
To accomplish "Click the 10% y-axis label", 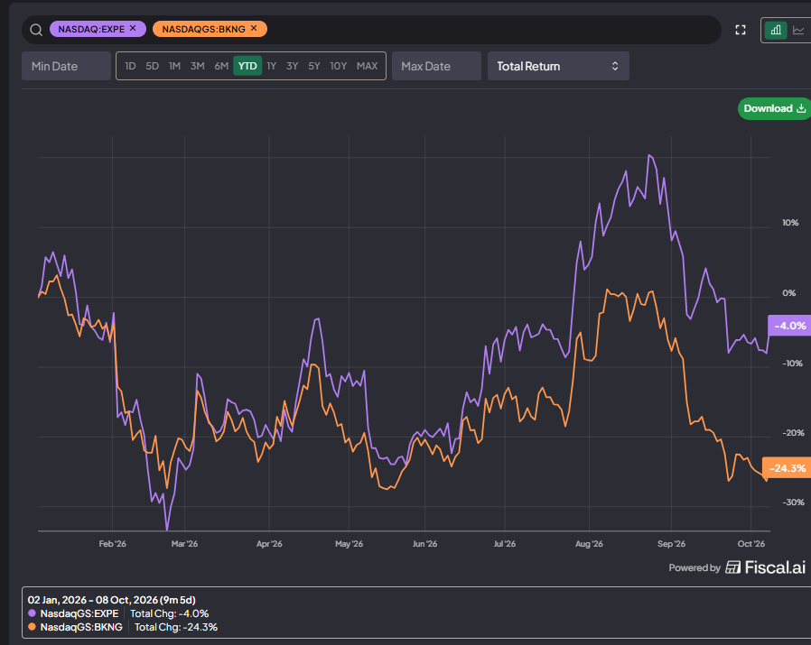I will (x=790, y=223).
